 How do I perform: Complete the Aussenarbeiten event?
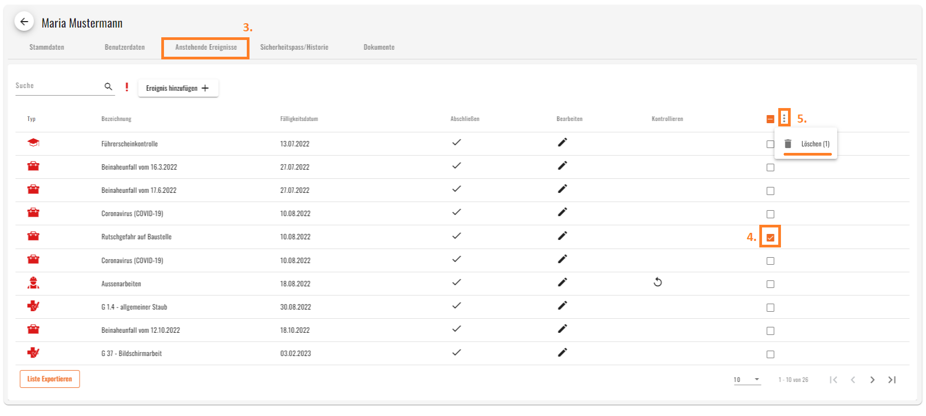(456, 283)
